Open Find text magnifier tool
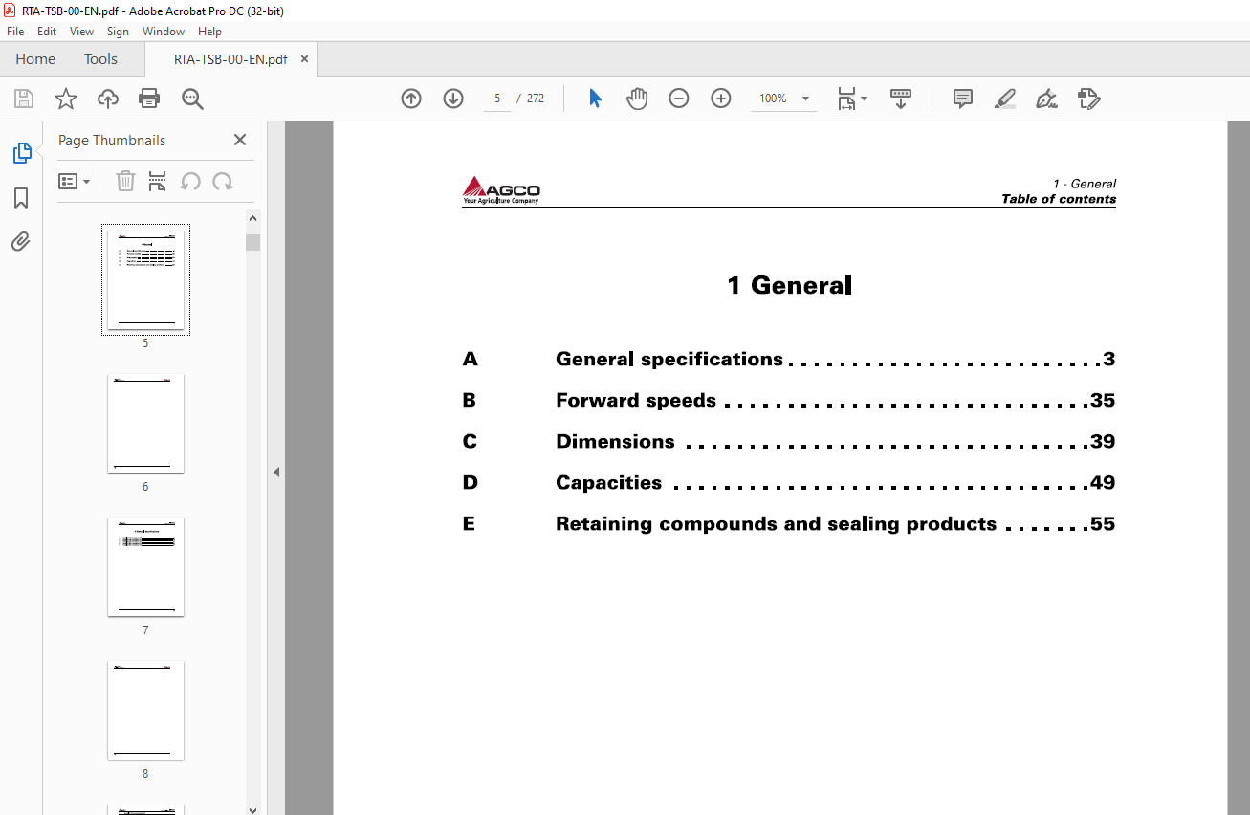The width and height of the screenshot is (1250, 815). click(x=192, y=99)
